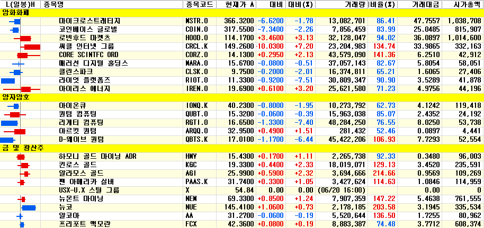The image size is (484, 228).
Task: Select 마이크로스트래티지 stock name
Action: click(89, 21)
